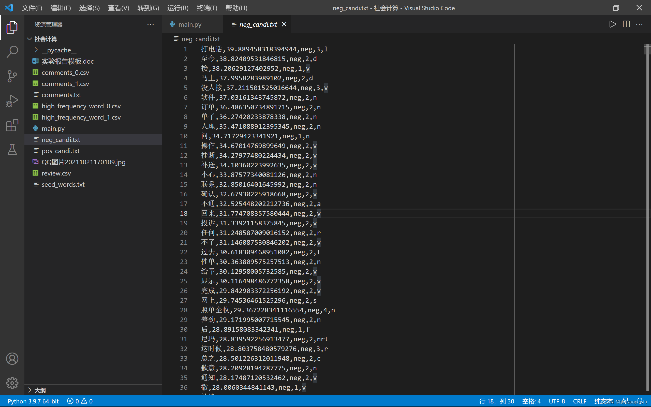Image resolution: width=651 pixels, height=407 pixels.
Task: Switch to the main.py tab
Action: pyautogui.click(x=190, y=24)
